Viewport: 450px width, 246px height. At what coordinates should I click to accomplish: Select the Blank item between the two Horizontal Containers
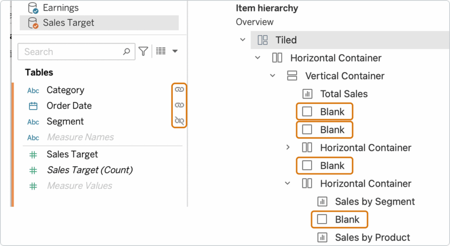click(x=324, y=165)
